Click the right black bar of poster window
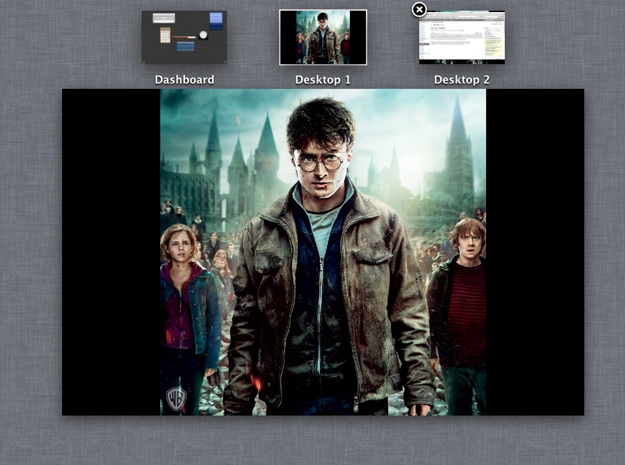Viewport: 625px width, 465px height. [535, 252]
